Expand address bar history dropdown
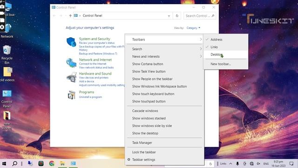Screen dimensions: 298x168 click(x=169, y=16)
